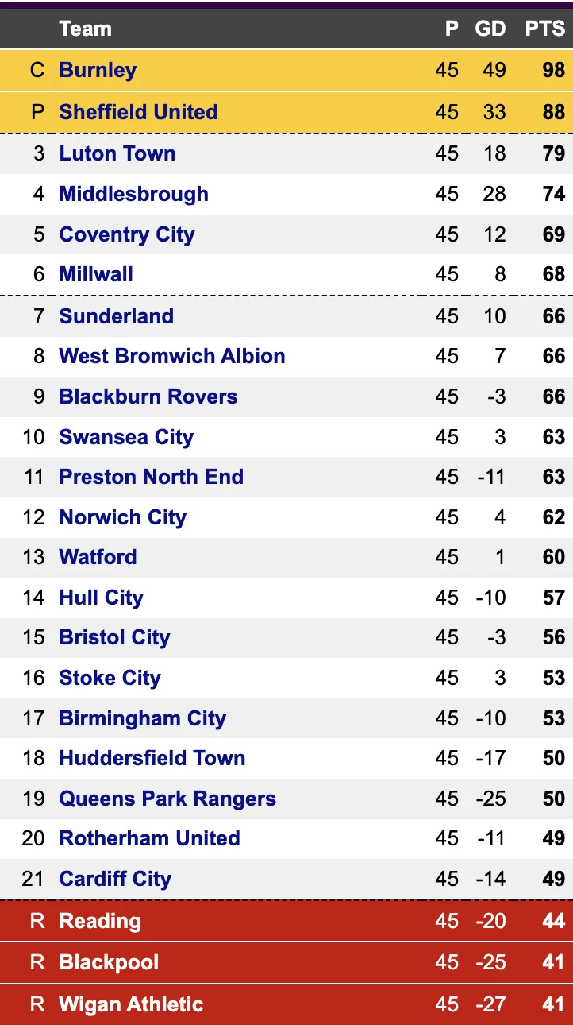The height and width of the screenshot is (1025, 573).
Task: Click the Millwall team name
Action: point(96,274)
